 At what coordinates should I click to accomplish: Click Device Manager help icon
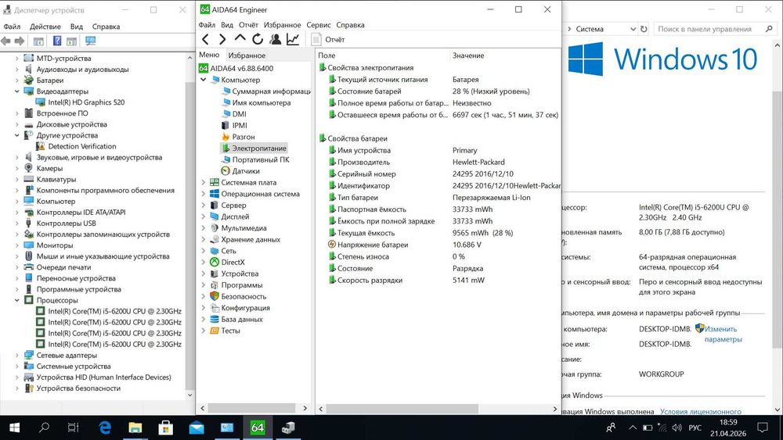pyautogui.click(x=57, y=41)
